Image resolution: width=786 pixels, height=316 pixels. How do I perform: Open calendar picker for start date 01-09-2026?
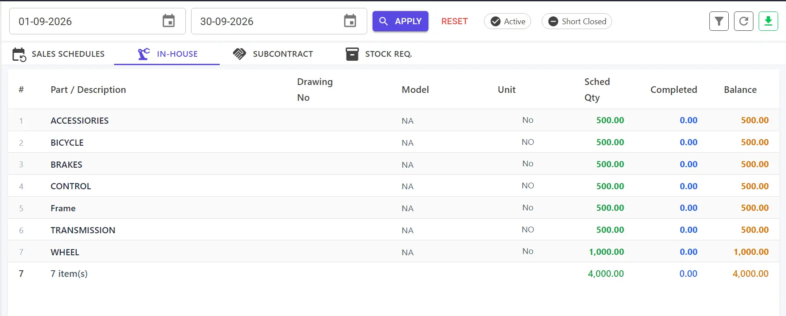[169, 21]
